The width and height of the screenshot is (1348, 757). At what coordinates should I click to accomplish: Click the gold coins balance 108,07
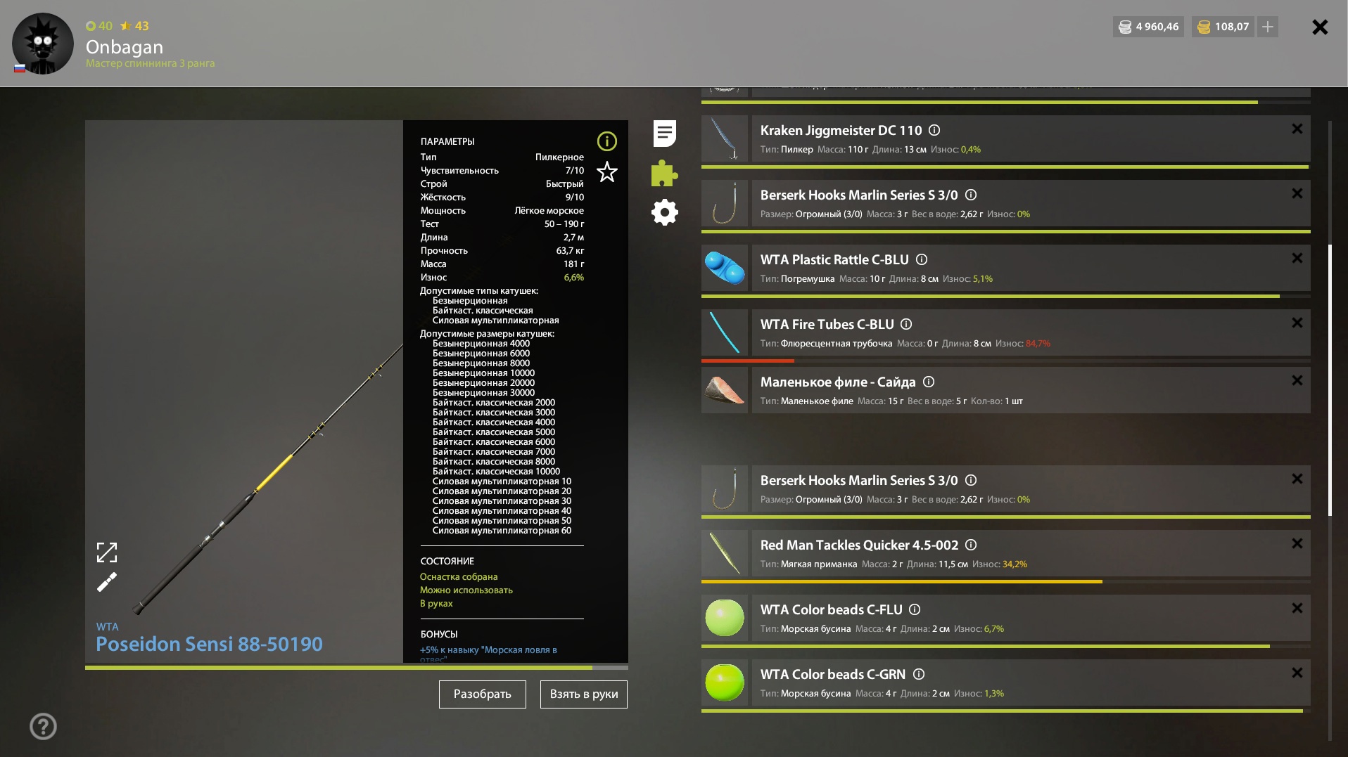click(1223, 27)
